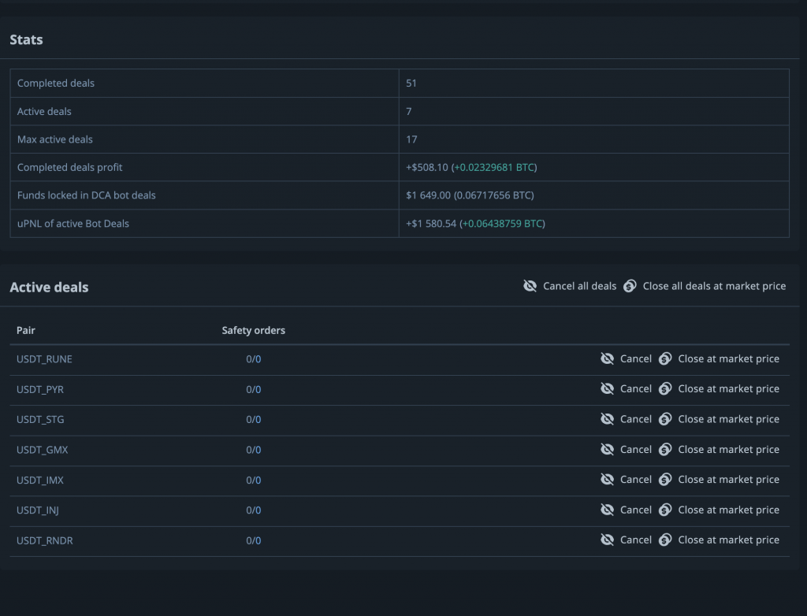This screenshot has height=616, width=807.
Task: Click the cancel eye icon for USDT_RNDR
Action: pos(607,540)
